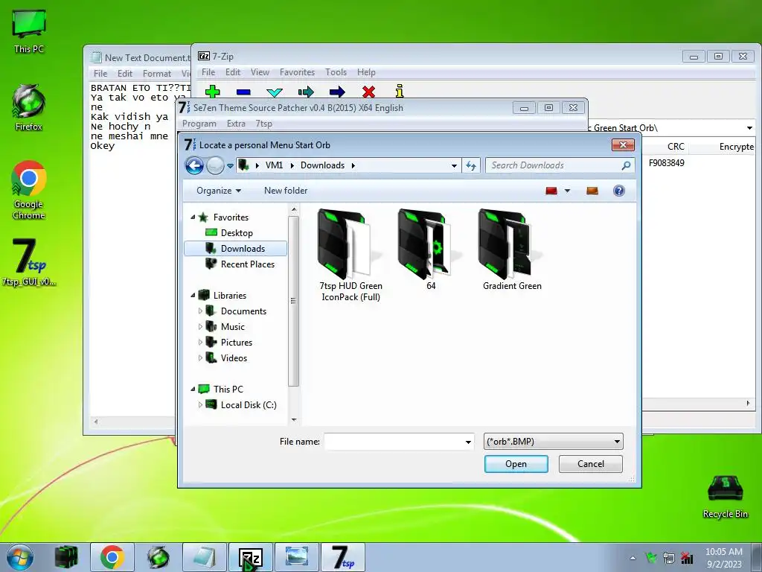This screenshot has width=762, height=572.
Task: Open the Format menu in Notepad
Action: click(156, 74)
